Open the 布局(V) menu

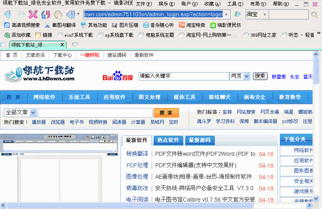click(x=258, y=4)
